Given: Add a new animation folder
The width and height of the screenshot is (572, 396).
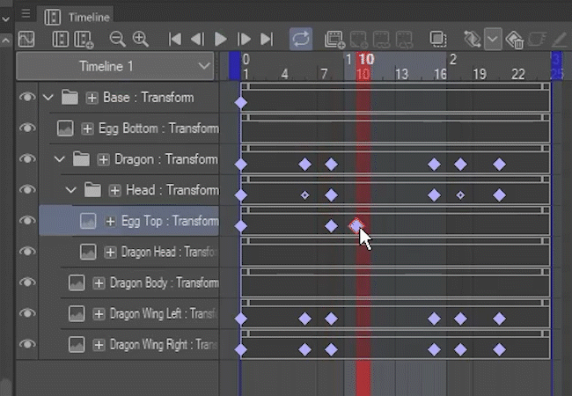Looking at the screenshot, I should (x=334, y=40).
